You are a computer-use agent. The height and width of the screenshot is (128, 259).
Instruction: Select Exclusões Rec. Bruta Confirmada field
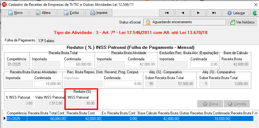coord(204,64)
